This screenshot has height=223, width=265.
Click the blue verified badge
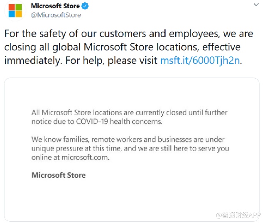85,6
